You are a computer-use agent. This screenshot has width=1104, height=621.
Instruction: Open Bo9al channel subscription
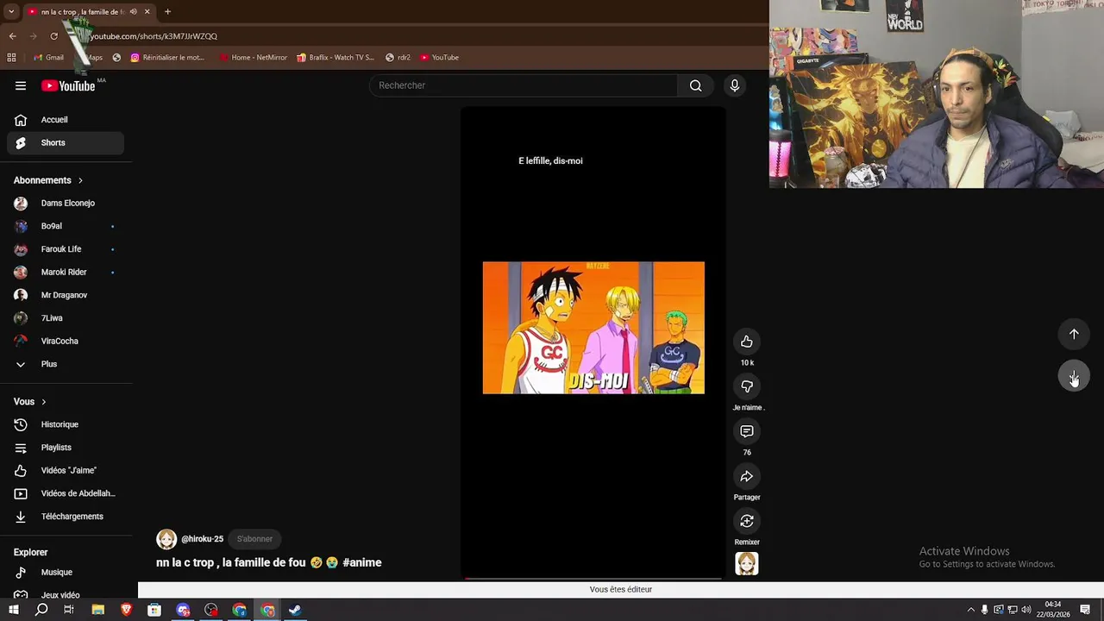coord(66,226)
